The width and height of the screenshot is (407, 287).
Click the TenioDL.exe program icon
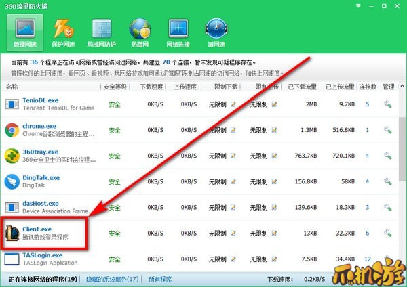tap(12, 104)
